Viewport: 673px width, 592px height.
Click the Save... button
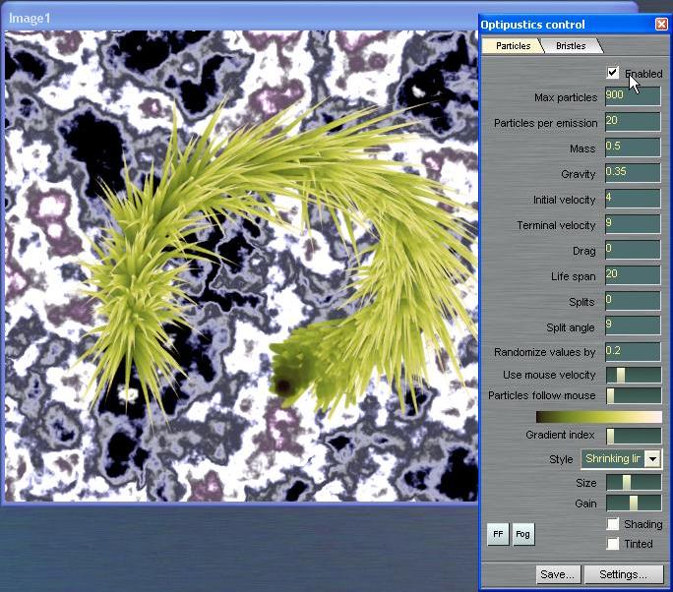point(558,574)
